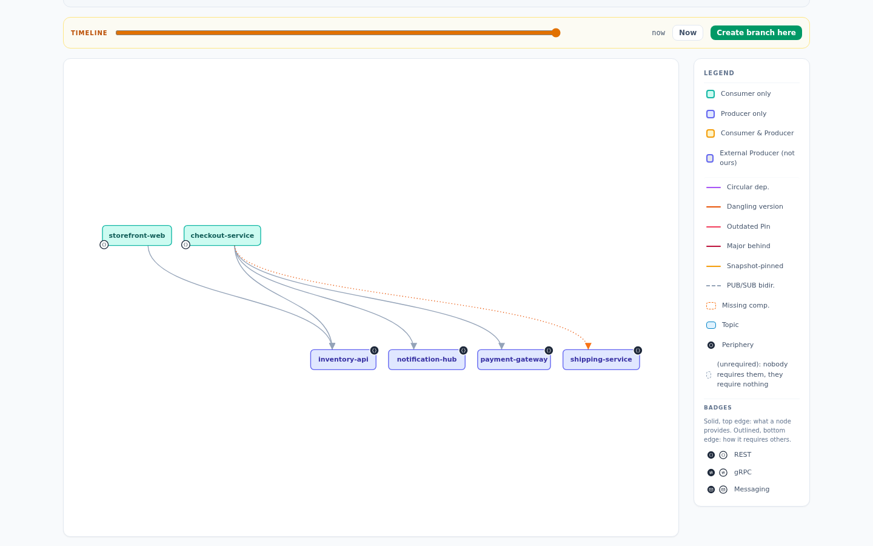873x546 pixels.
Task: Click External Producer legend swatch
Action: 710,158
